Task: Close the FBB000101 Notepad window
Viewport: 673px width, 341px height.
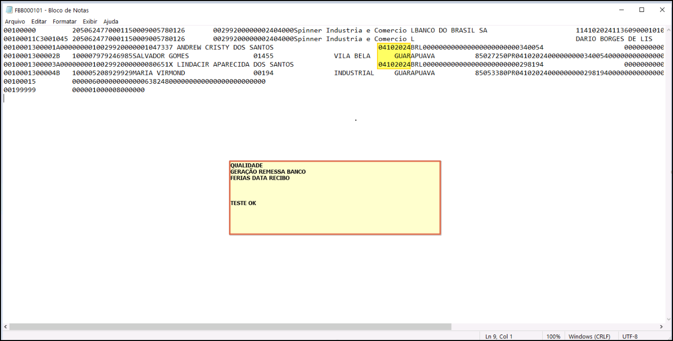Action: 662,10
